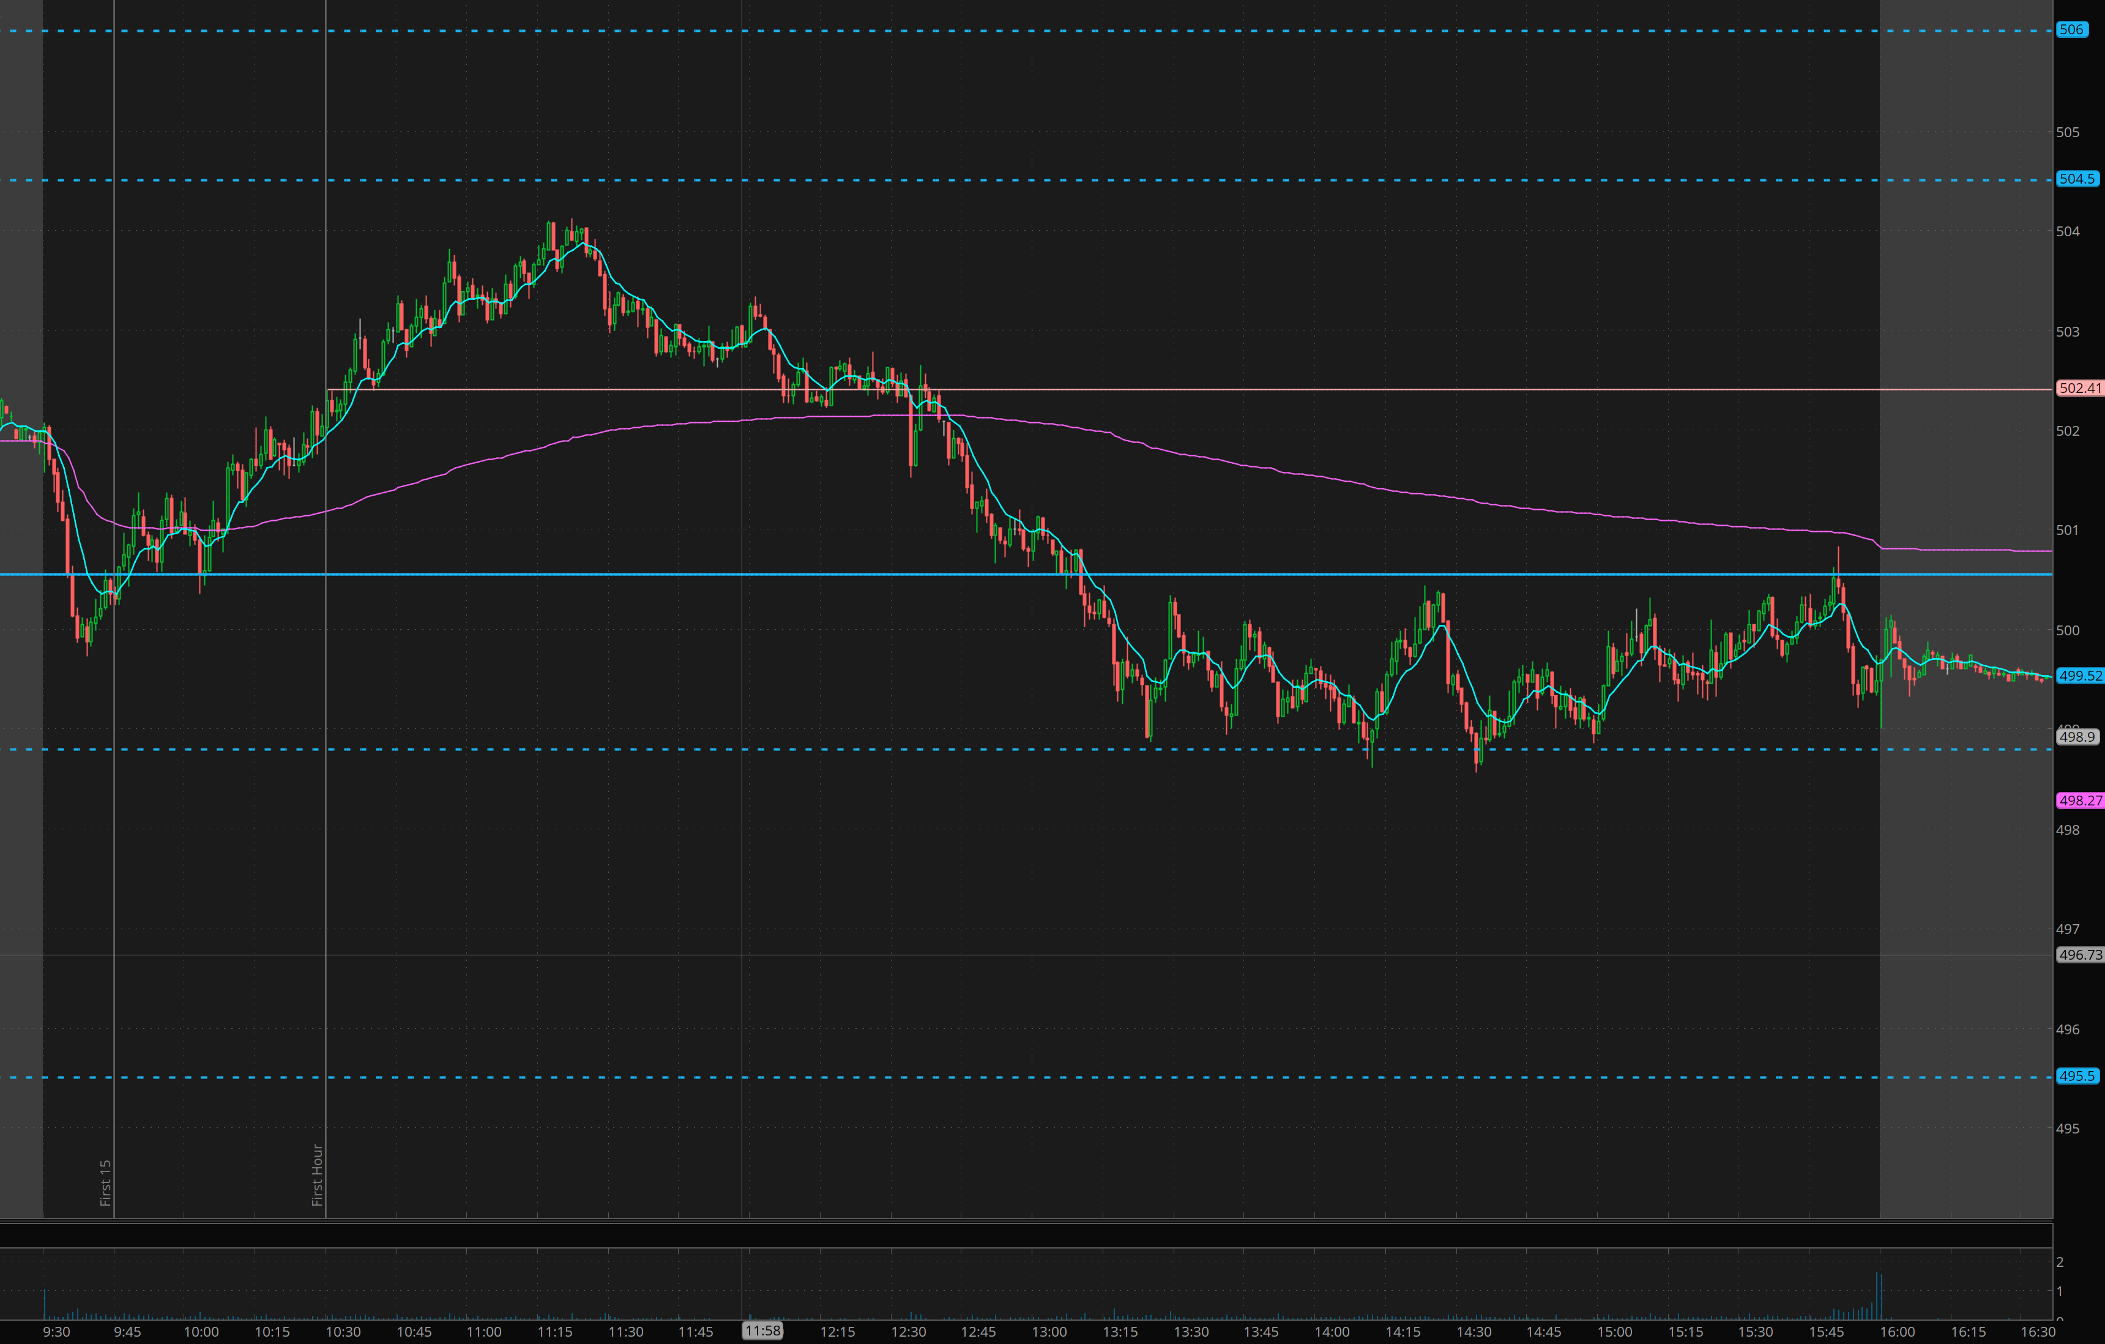The height and width of the screenshot is (1344, 2105).
Task: Click the 16:00 time axis label
Action: (x=1897, y=1332)
